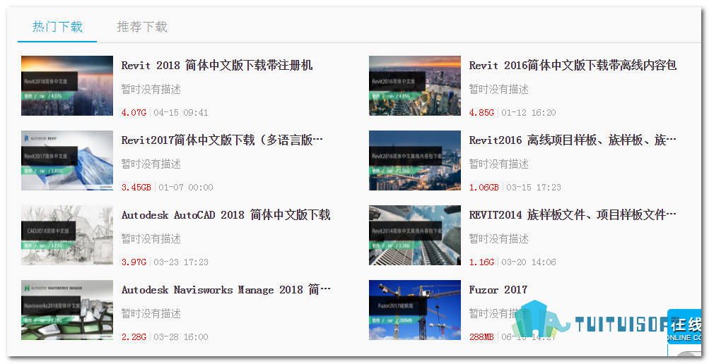The height and width of the screenshot is (364, 709).
Task: Click 暂时没有描述 under Navisworks Manage 2018
Action: pyautogui.click(x=151, y=313)
